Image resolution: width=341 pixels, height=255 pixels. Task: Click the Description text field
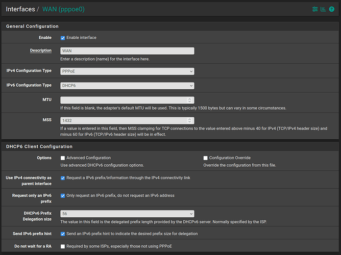(x=127, y=51)
